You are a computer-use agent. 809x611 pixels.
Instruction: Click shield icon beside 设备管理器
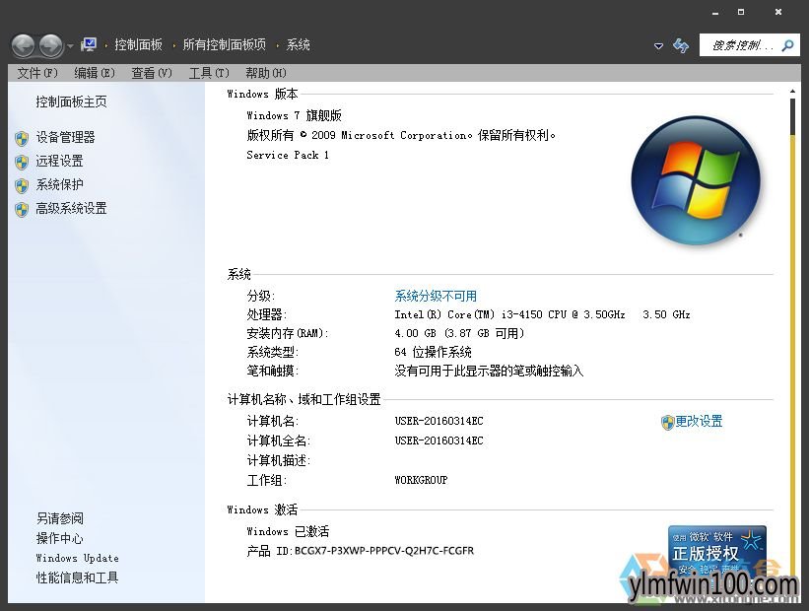tap(22, 138)
